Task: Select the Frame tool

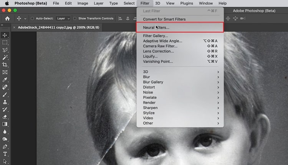Action: coord(5,72)
